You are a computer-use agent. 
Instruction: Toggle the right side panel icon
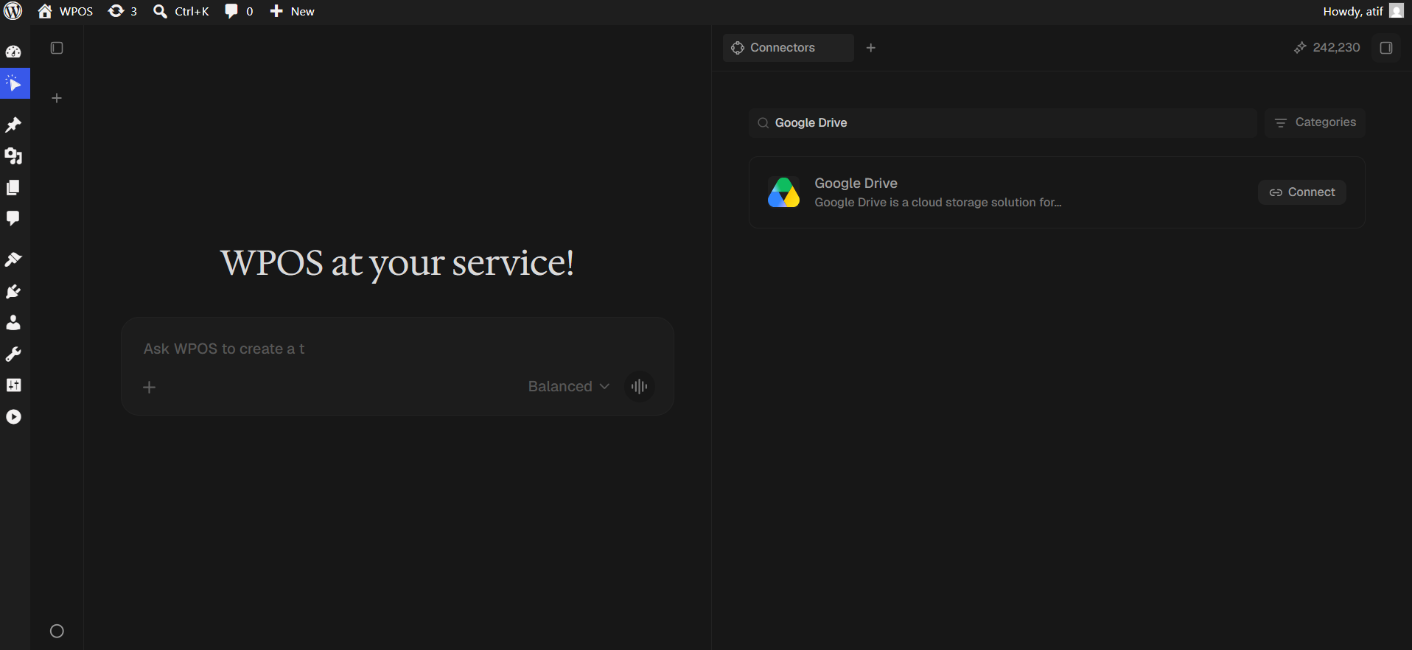(1386, 48)
